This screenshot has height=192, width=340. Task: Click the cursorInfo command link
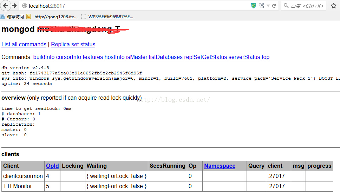(x=68, y=57)
